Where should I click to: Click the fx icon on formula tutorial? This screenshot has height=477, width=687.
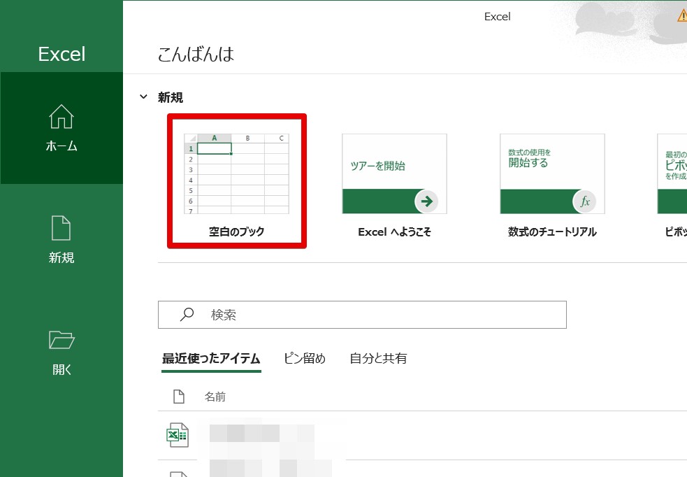point(584,201)
